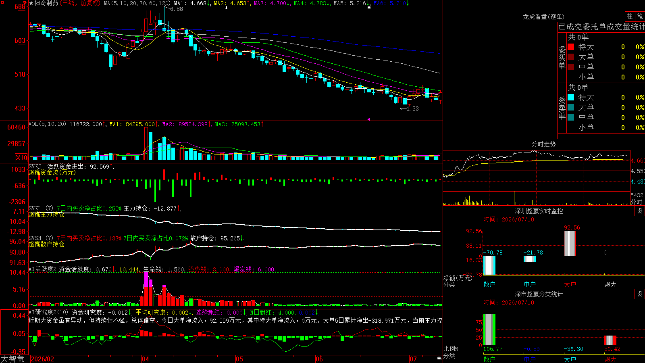Viewport: 645px width, 363px height.
Task: Open 设 settings for 深圳超赢实时监控 panel
Action: pyautogui.click(x=640, y=211)
